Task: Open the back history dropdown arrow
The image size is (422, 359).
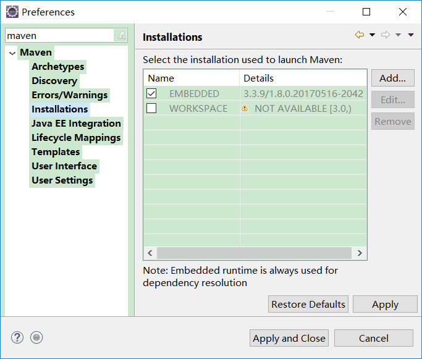Action: pos(372,35)
